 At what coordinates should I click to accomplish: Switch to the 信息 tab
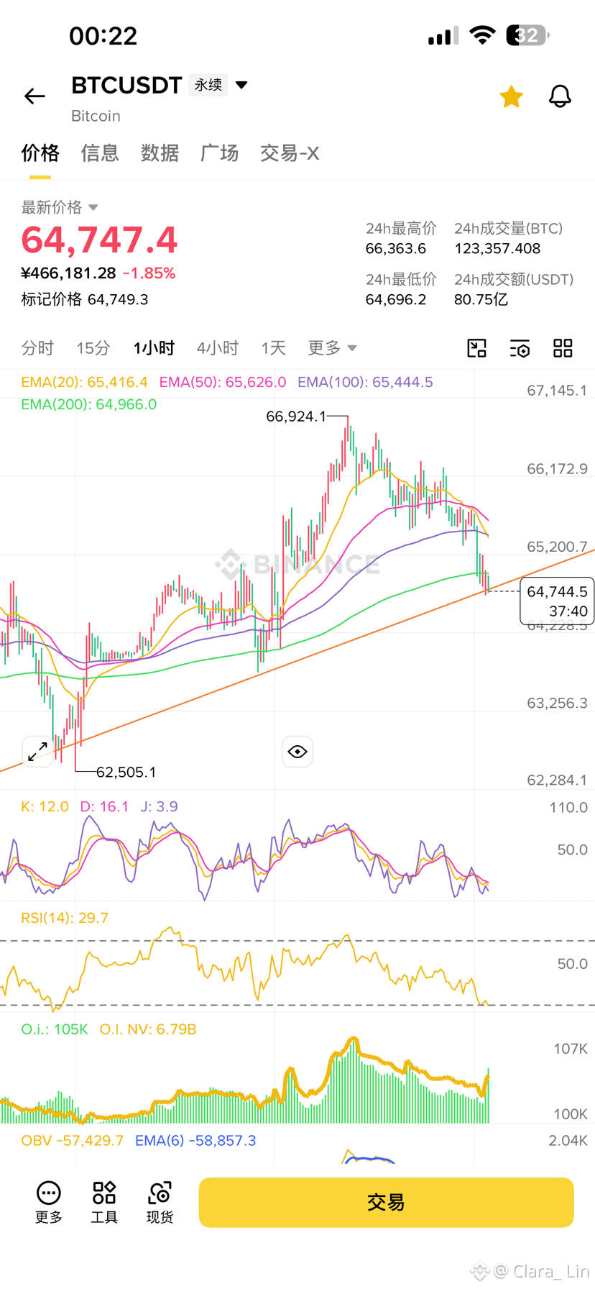click(100, 153)
